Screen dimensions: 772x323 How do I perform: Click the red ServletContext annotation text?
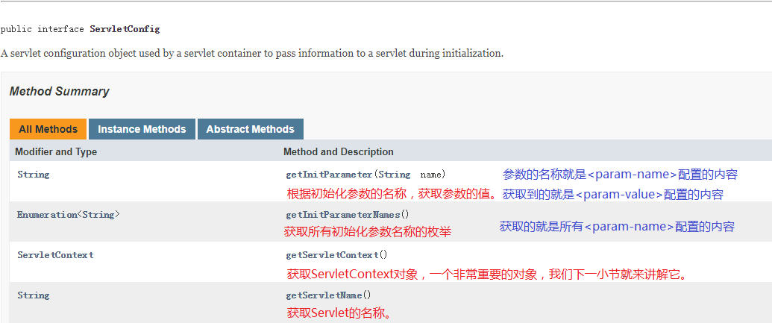click(486, 275)
